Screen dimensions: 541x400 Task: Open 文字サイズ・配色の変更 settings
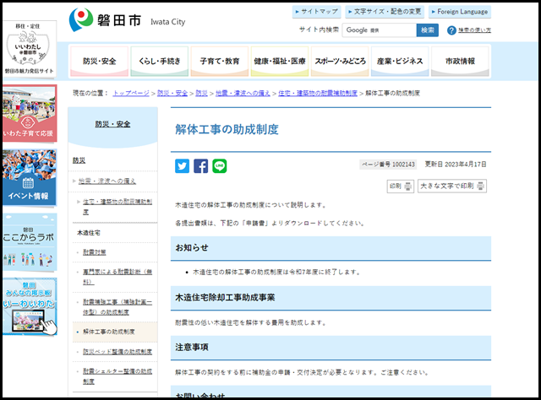click(384, 12)
